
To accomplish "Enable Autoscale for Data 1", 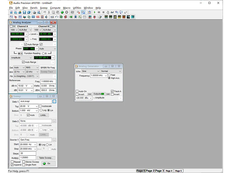I will (40, 106).
